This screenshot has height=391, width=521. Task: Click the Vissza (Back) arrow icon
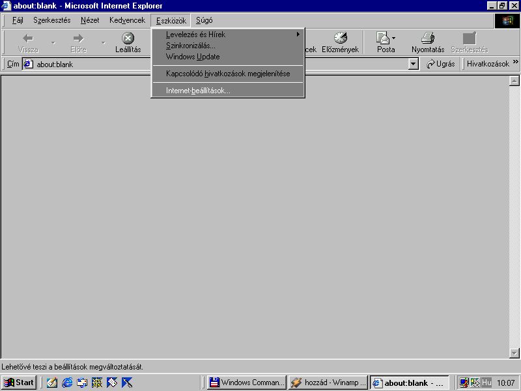pos(28,38)
